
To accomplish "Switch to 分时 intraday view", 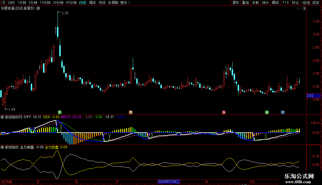I will 11,3.
